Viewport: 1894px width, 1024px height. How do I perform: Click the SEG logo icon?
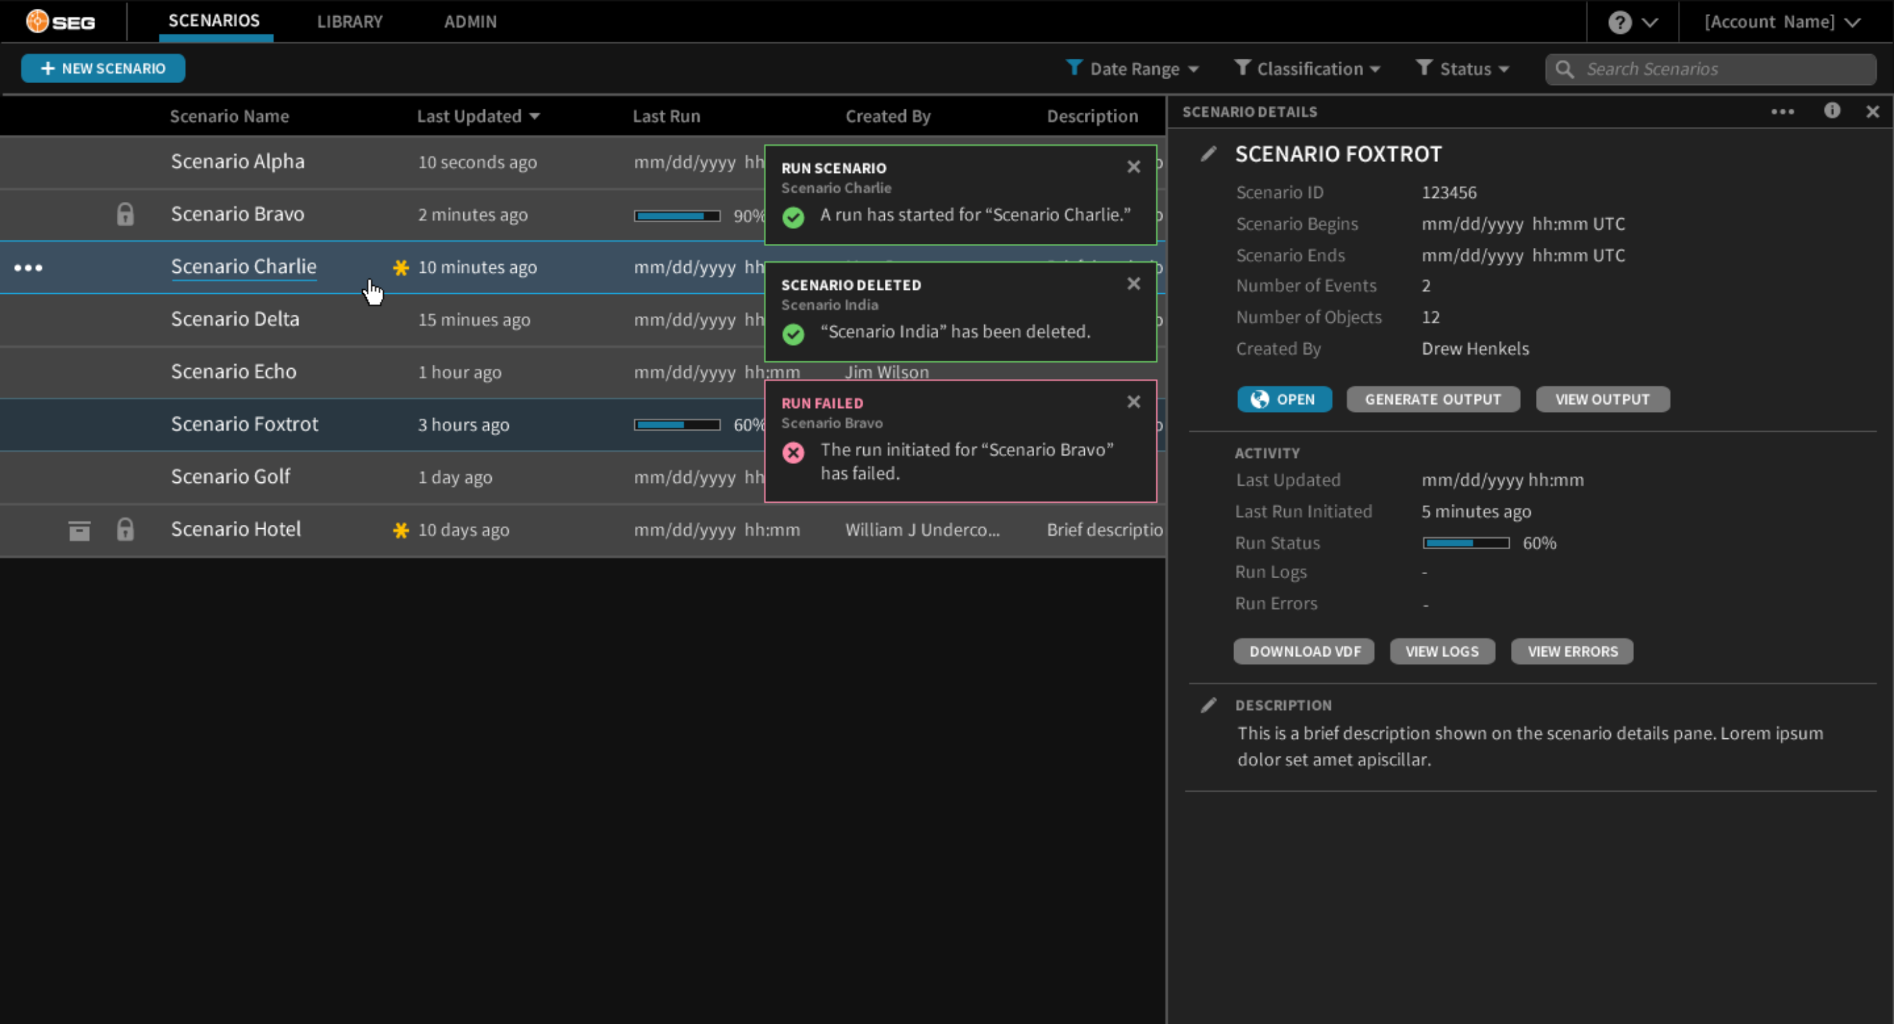tap(36, 22)
